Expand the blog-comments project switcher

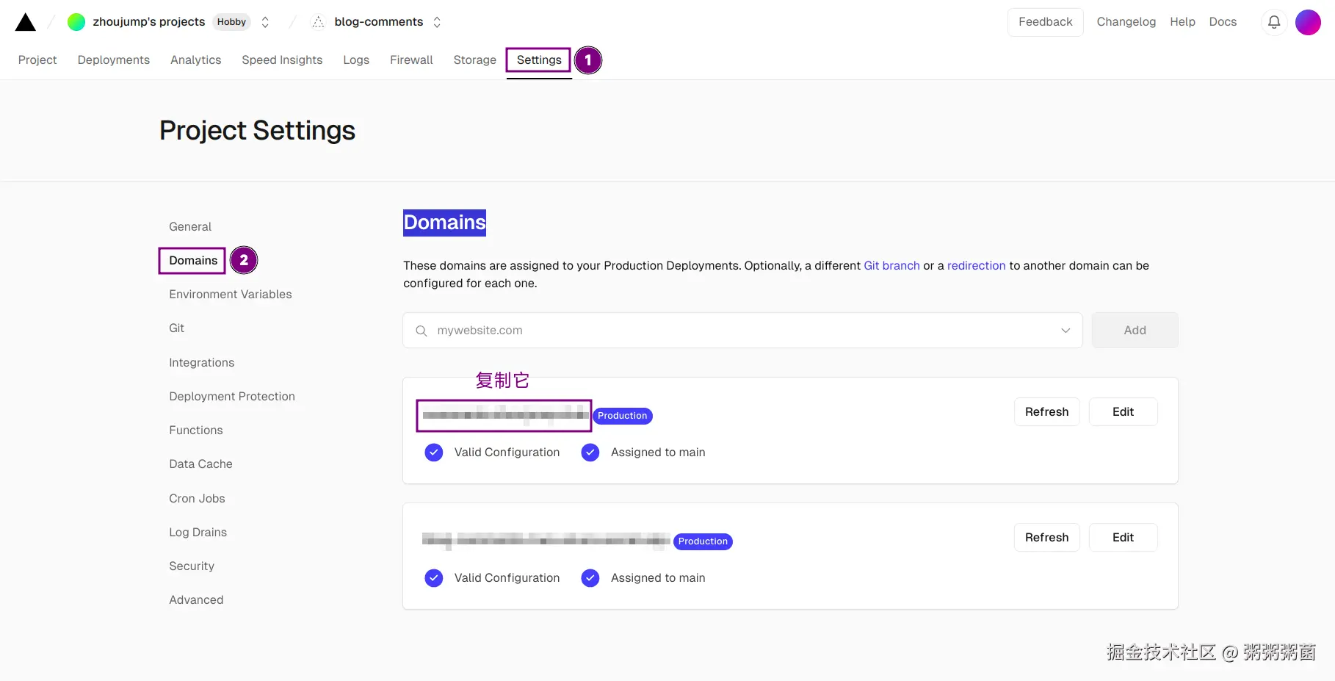point(437,22)
